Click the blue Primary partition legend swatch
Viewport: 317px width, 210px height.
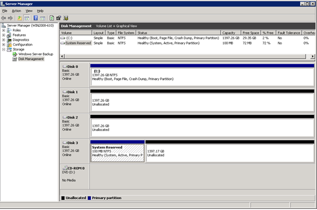(89, 198)
